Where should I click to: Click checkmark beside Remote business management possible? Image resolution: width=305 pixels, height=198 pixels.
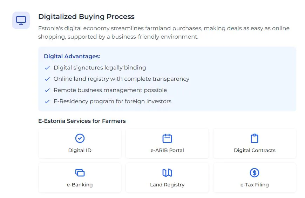click(47, 90)
